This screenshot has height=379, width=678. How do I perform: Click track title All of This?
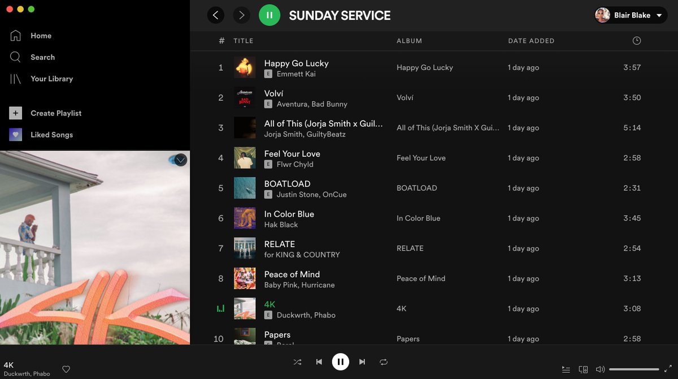coord(324,123)
